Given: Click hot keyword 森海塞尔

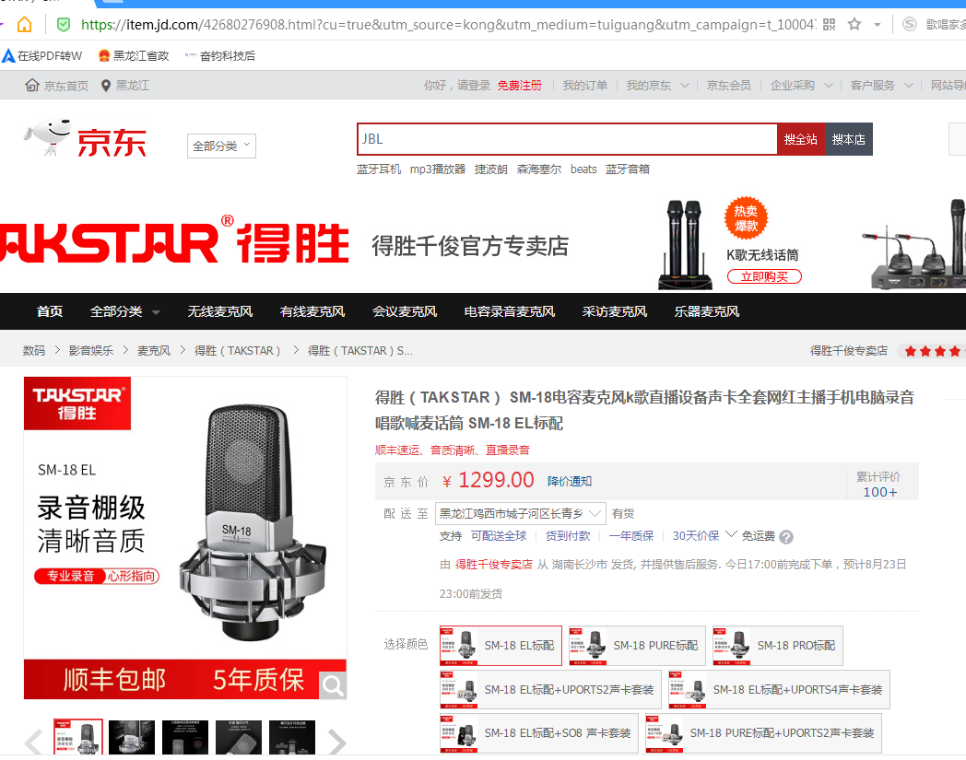Looking at the screenshot, I should click(539, 170).
